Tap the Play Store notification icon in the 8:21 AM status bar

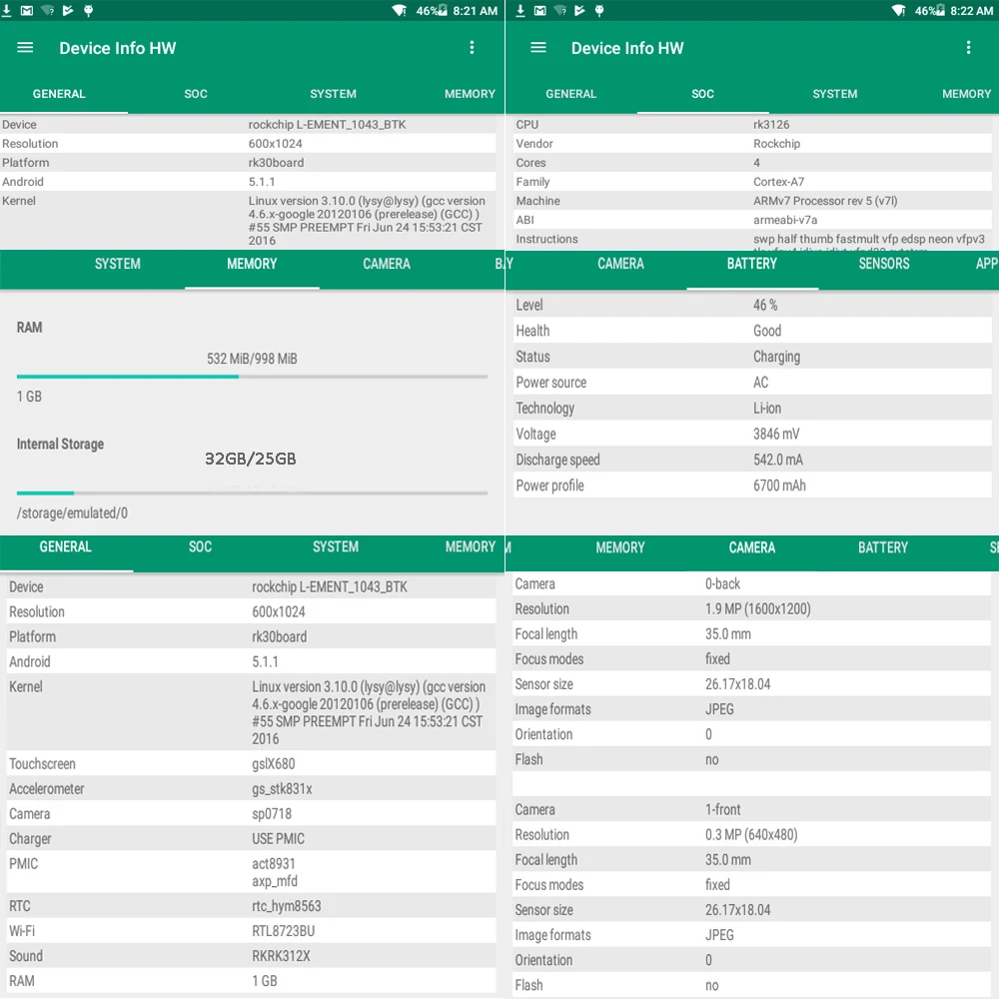(x=68, y=10)
